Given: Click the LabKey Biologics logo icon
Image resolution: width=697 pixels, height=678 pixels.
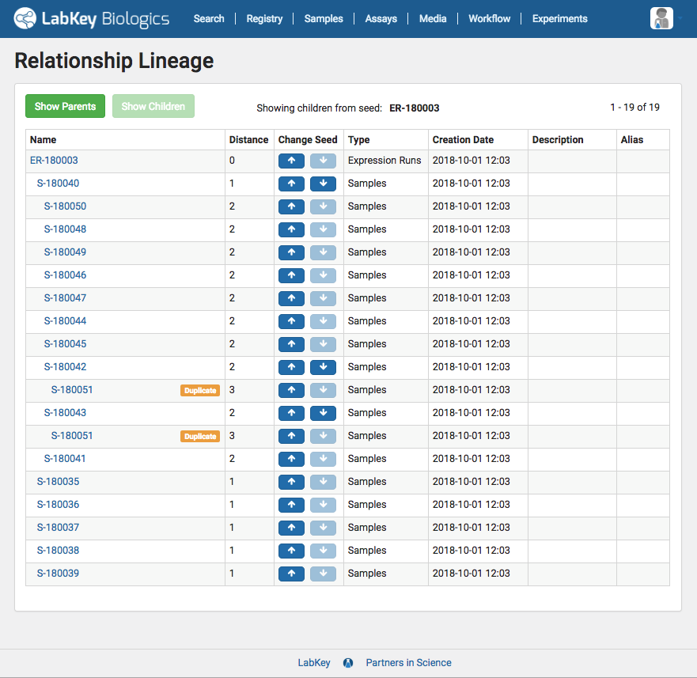Looking at the screenshot, I should click(x=25, y=18).
